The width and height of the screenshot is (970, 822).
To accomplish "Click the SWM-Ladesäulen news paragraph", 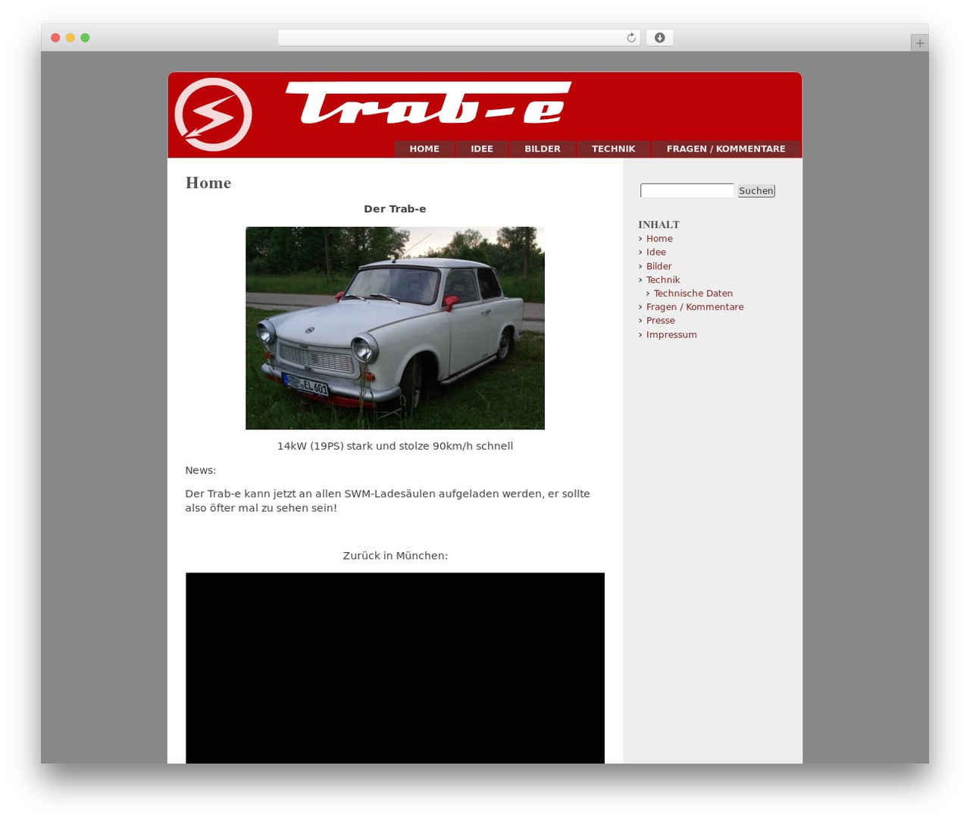I will pos(387,500).
